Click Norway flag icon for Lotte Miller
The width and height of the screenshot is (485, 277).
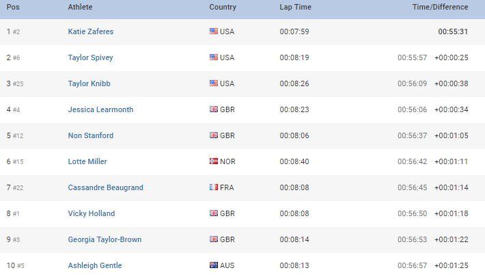(214, 161)
